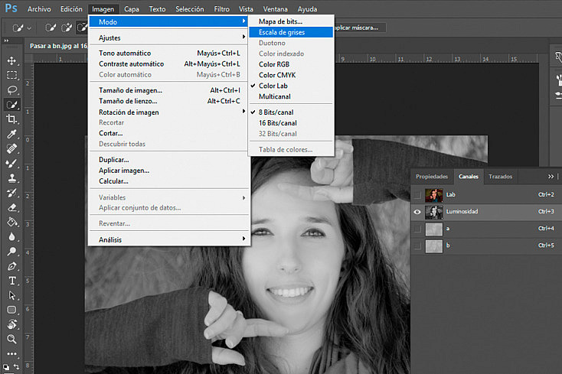Expand the Análisis submenu
Image resolution: width=562 pixels, height=374 pixels.
point(168,239)
